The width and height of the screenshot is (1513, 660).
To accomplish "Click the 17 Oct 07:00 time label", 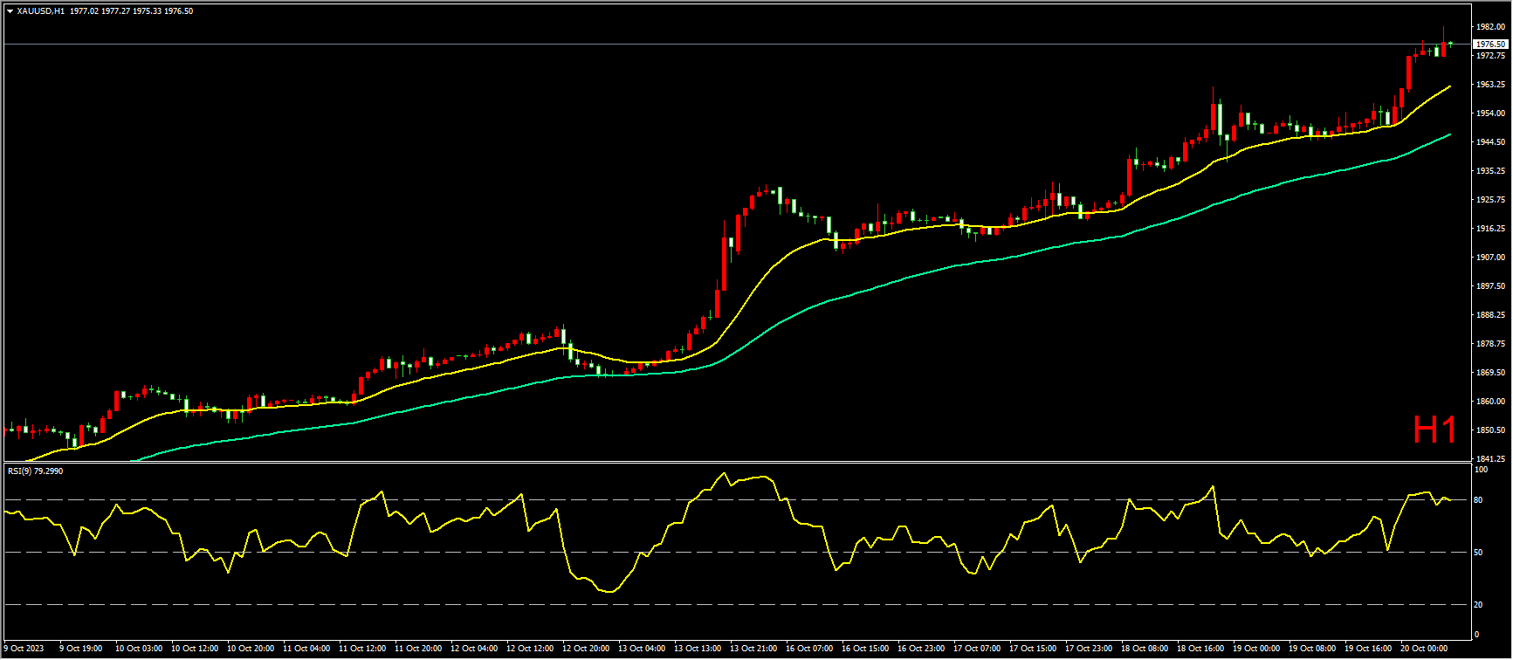I will [976, 649].
